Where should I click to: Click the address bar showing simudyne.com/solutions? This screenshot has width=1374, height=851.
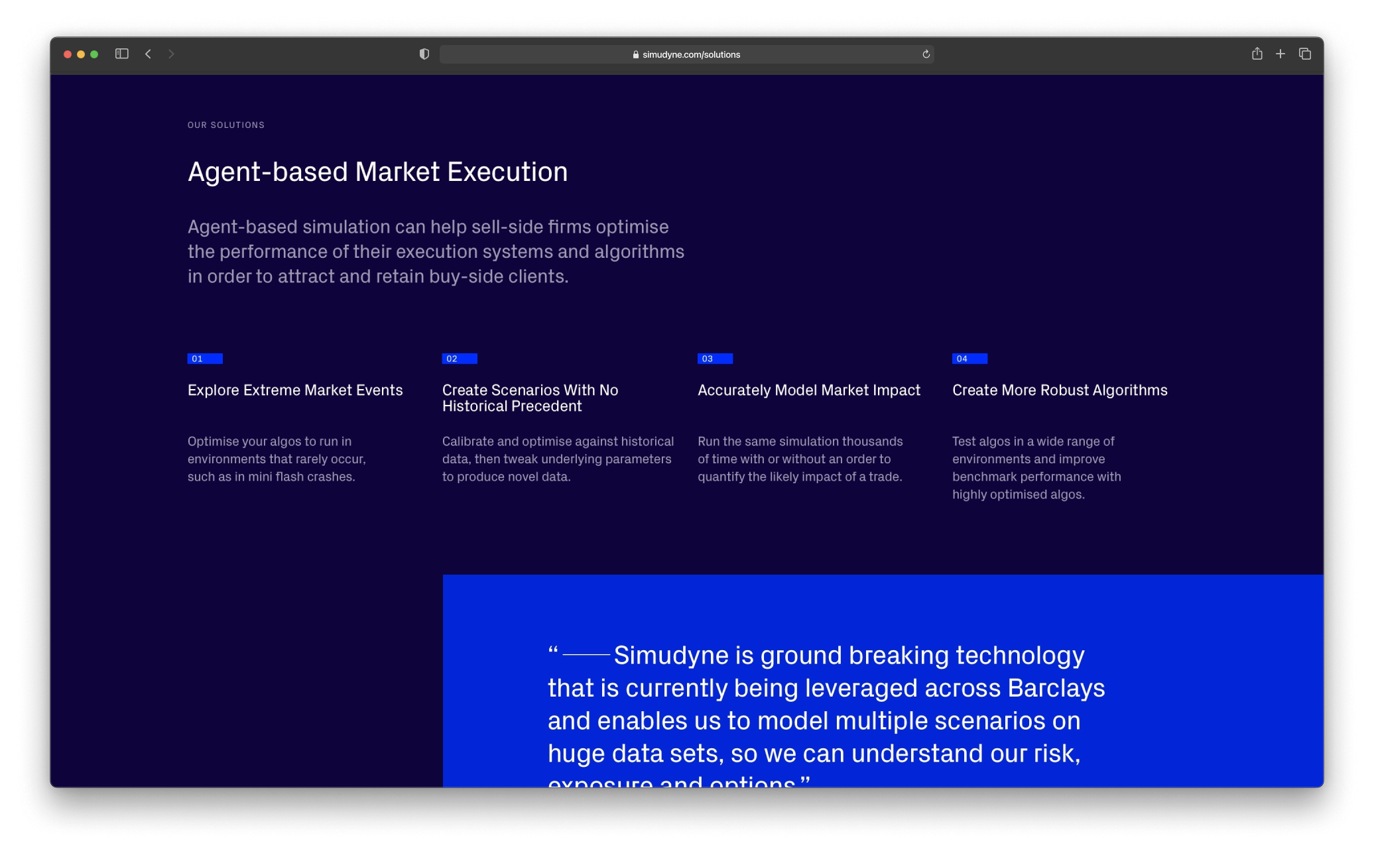[686, 54]
